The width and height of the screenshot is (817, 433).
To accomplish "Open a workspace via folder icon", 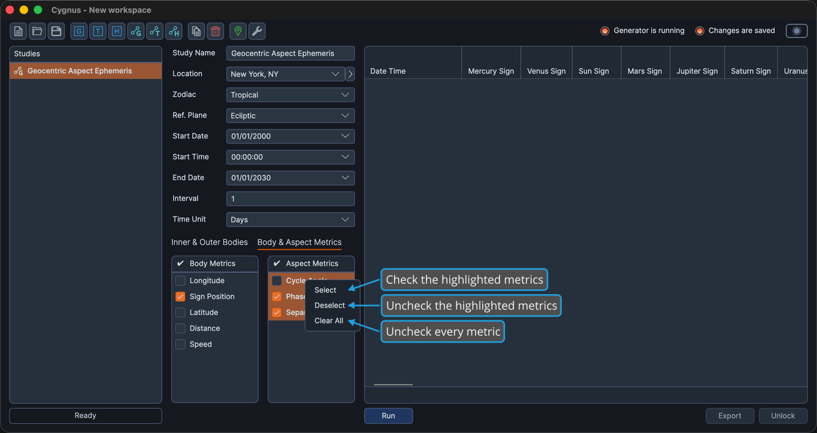I will click(37, 31).
